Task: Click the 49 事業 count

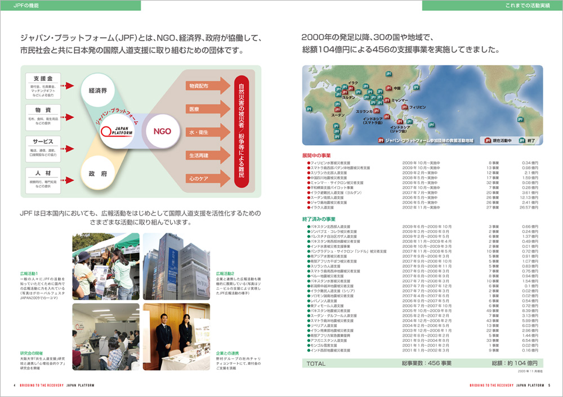Action: pyautogui.click(x=493, y=310)
